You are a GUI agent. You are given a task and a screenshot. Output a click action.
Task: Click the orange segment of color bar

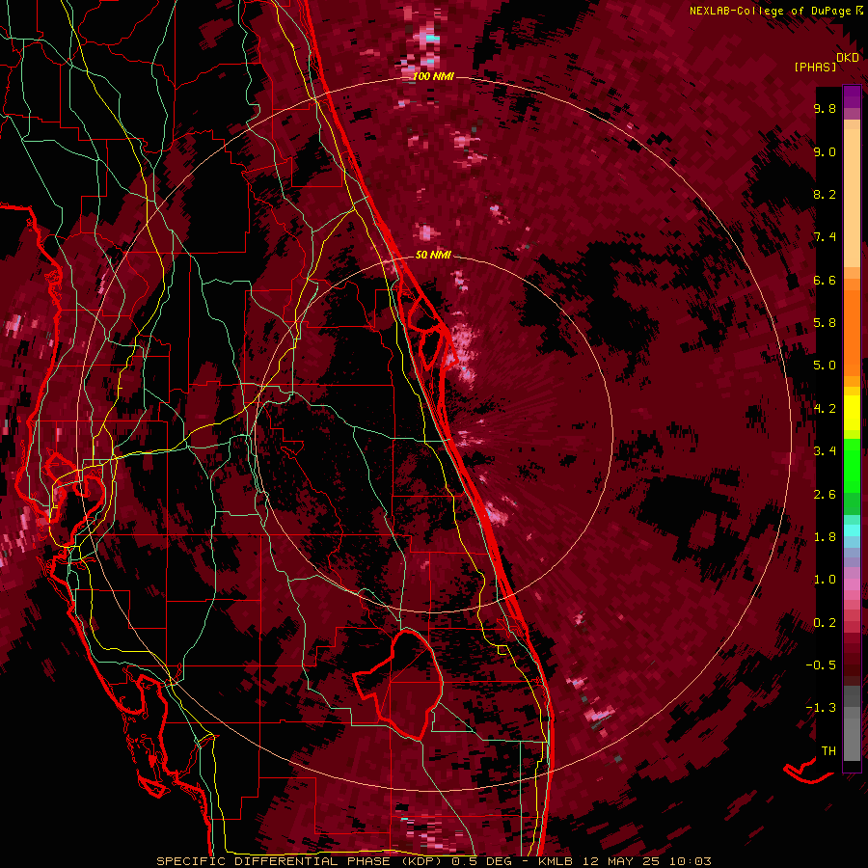point(852,327)
